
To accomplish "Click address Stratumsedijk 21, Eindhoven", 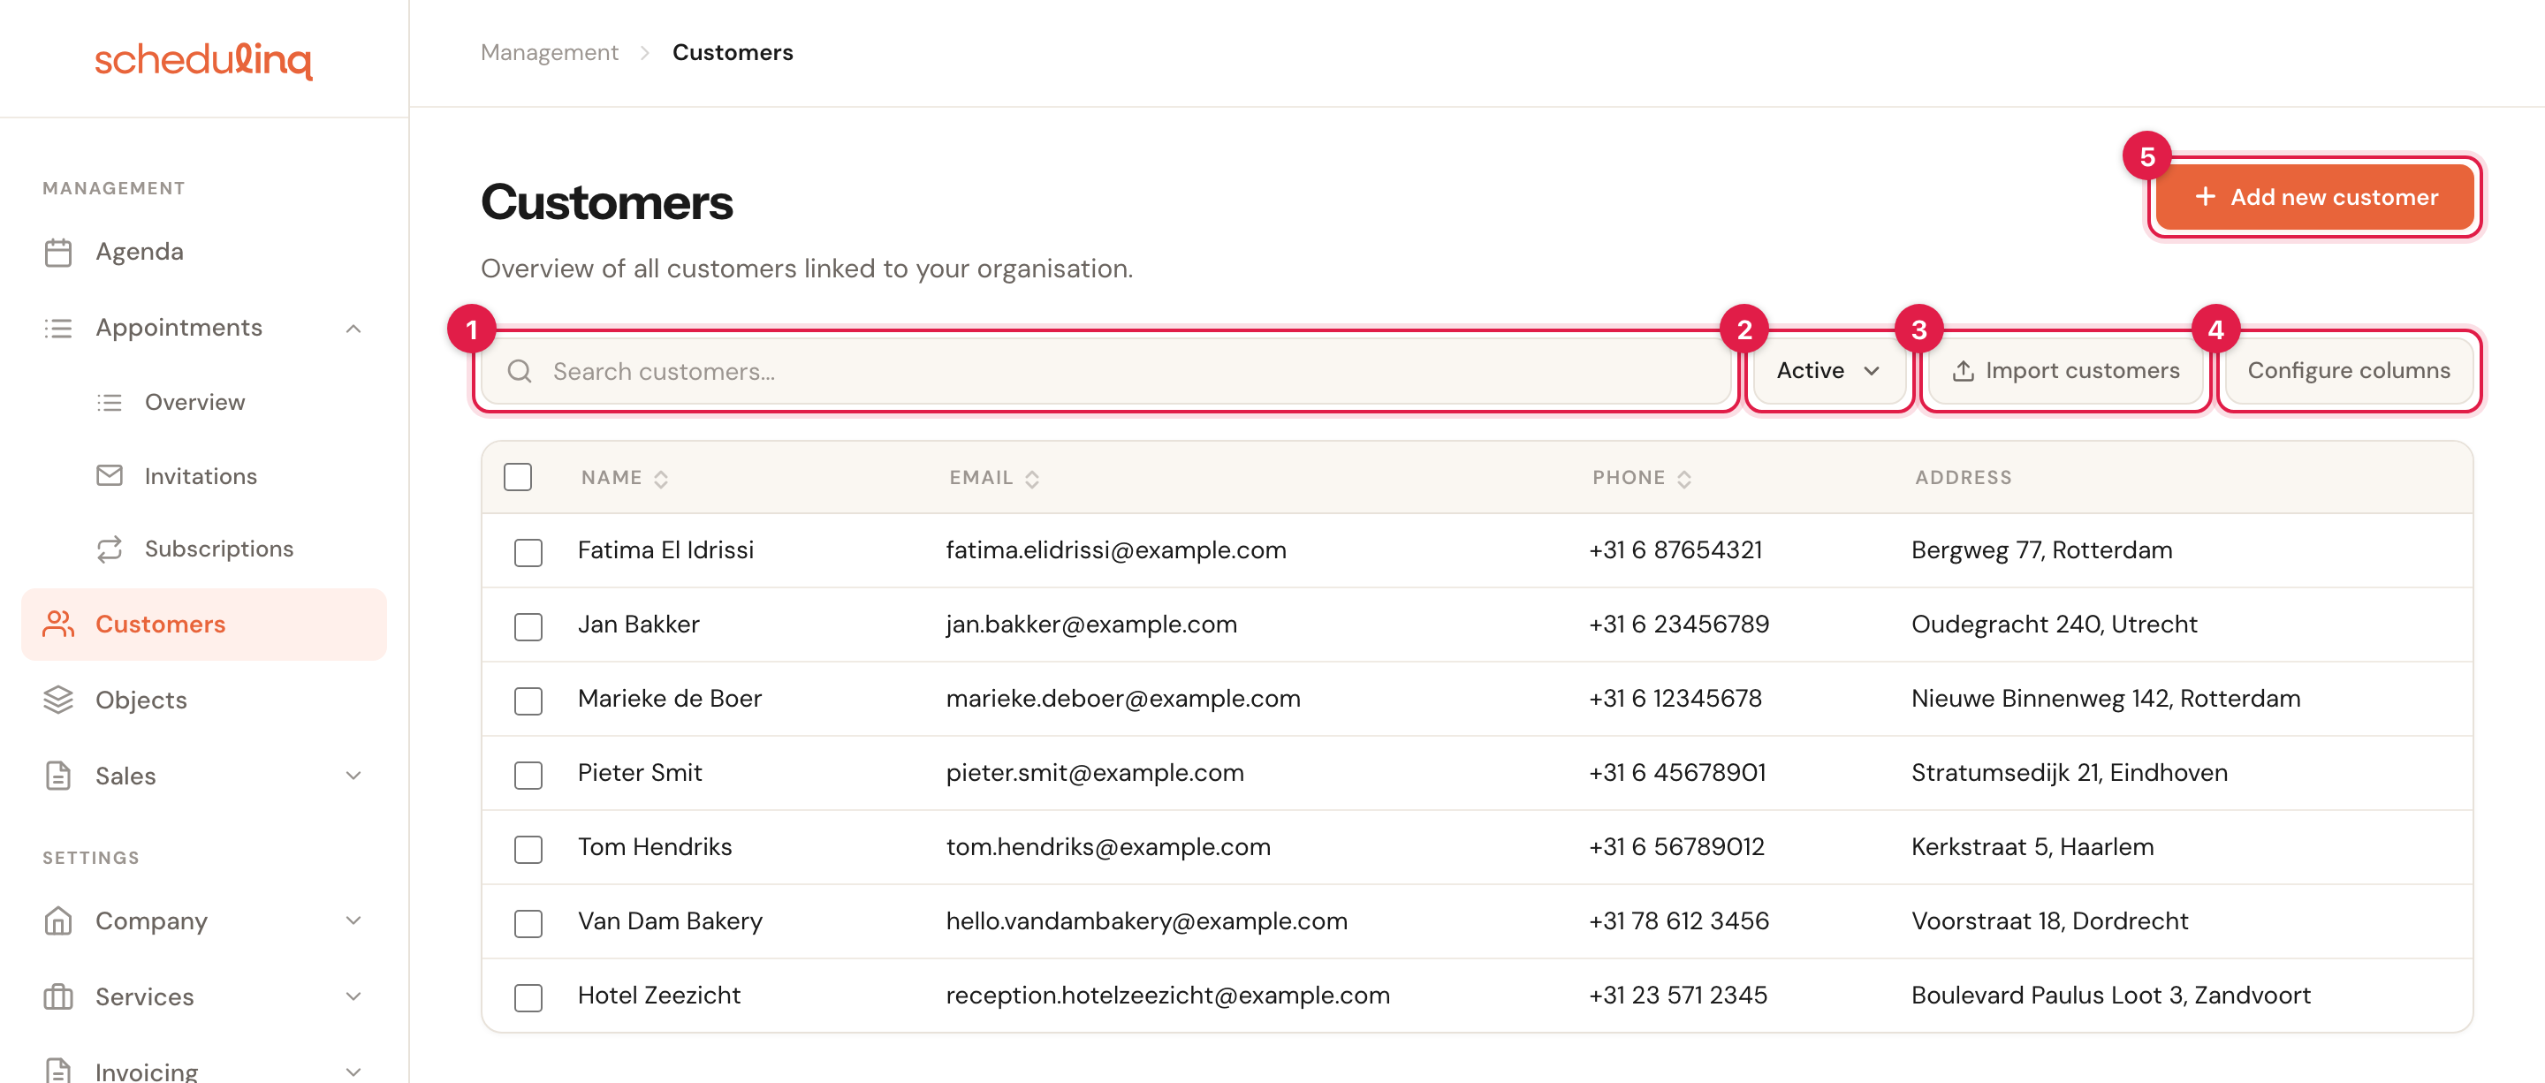I will click(2069, 773).
